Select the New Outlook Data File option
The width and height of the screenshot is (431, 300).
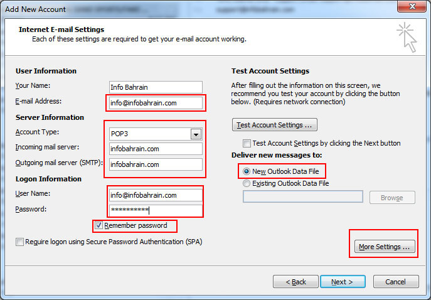pos(247,171)
